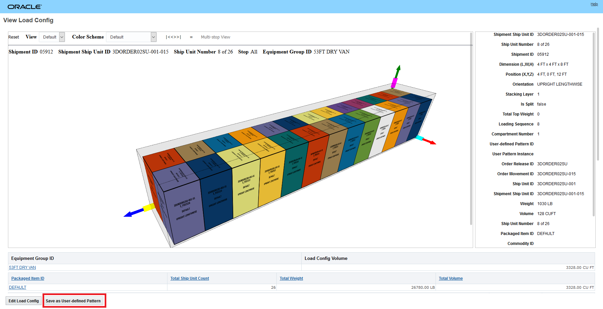603x309 pixels.
Task: Click the Volume value 128 CUFT
Action: tap(547, 214)
